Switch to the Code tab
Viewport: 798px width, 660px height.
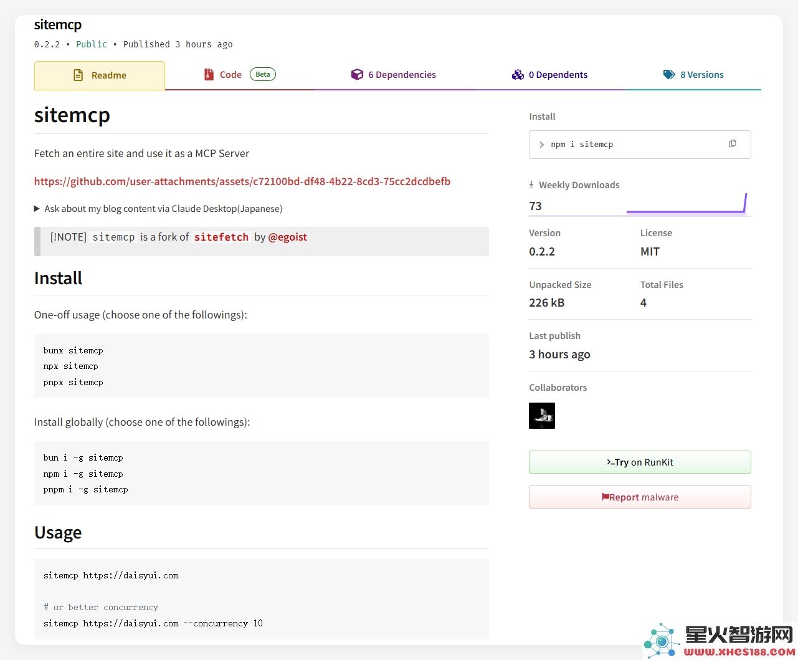240,75
